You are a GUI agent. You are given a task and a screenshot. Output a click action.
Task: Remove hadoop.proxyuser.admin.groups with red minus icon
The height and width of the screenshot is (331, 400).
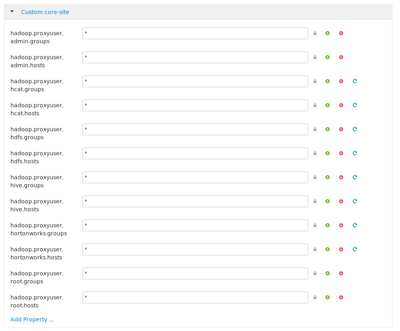click(341, 33)
